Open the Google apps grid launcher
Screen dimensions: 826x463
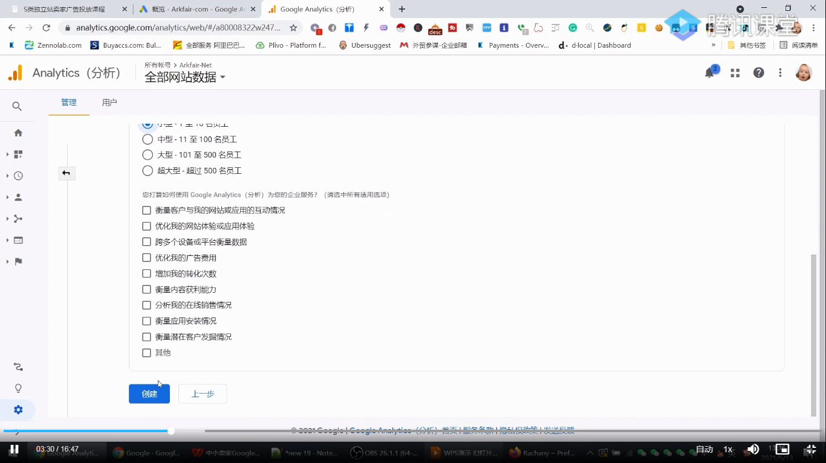click(x=735, y=72)
